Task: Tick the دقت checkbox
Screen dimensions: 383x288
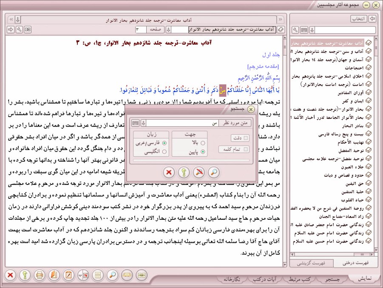Action: click(x=246, y=138)
